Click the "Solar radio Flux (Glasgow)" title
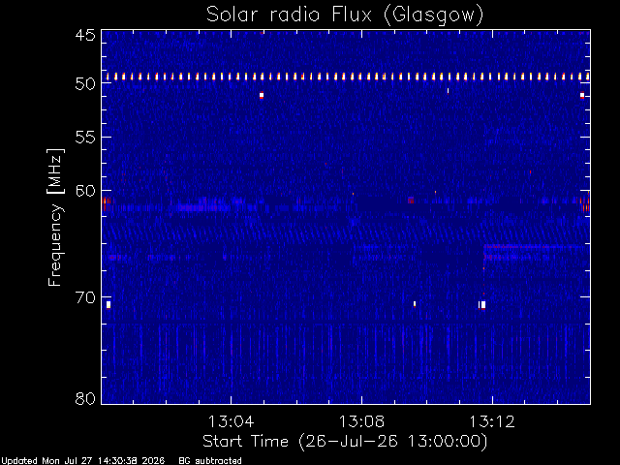The height and width of the screenshot is (465, 620). pos(345,15)
